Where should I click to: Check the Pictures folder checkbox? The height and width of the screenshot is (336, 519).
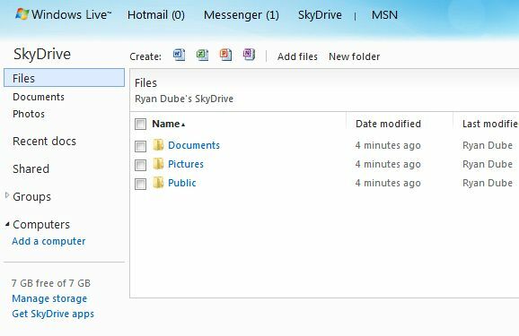(140, 165)
